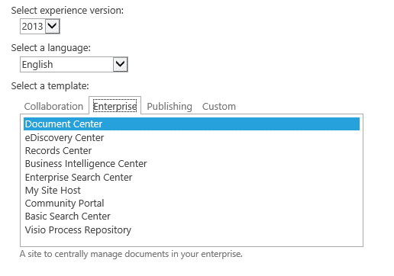
Task: Open the experience version dropdown arrow
Action: (x=53, y=26)
